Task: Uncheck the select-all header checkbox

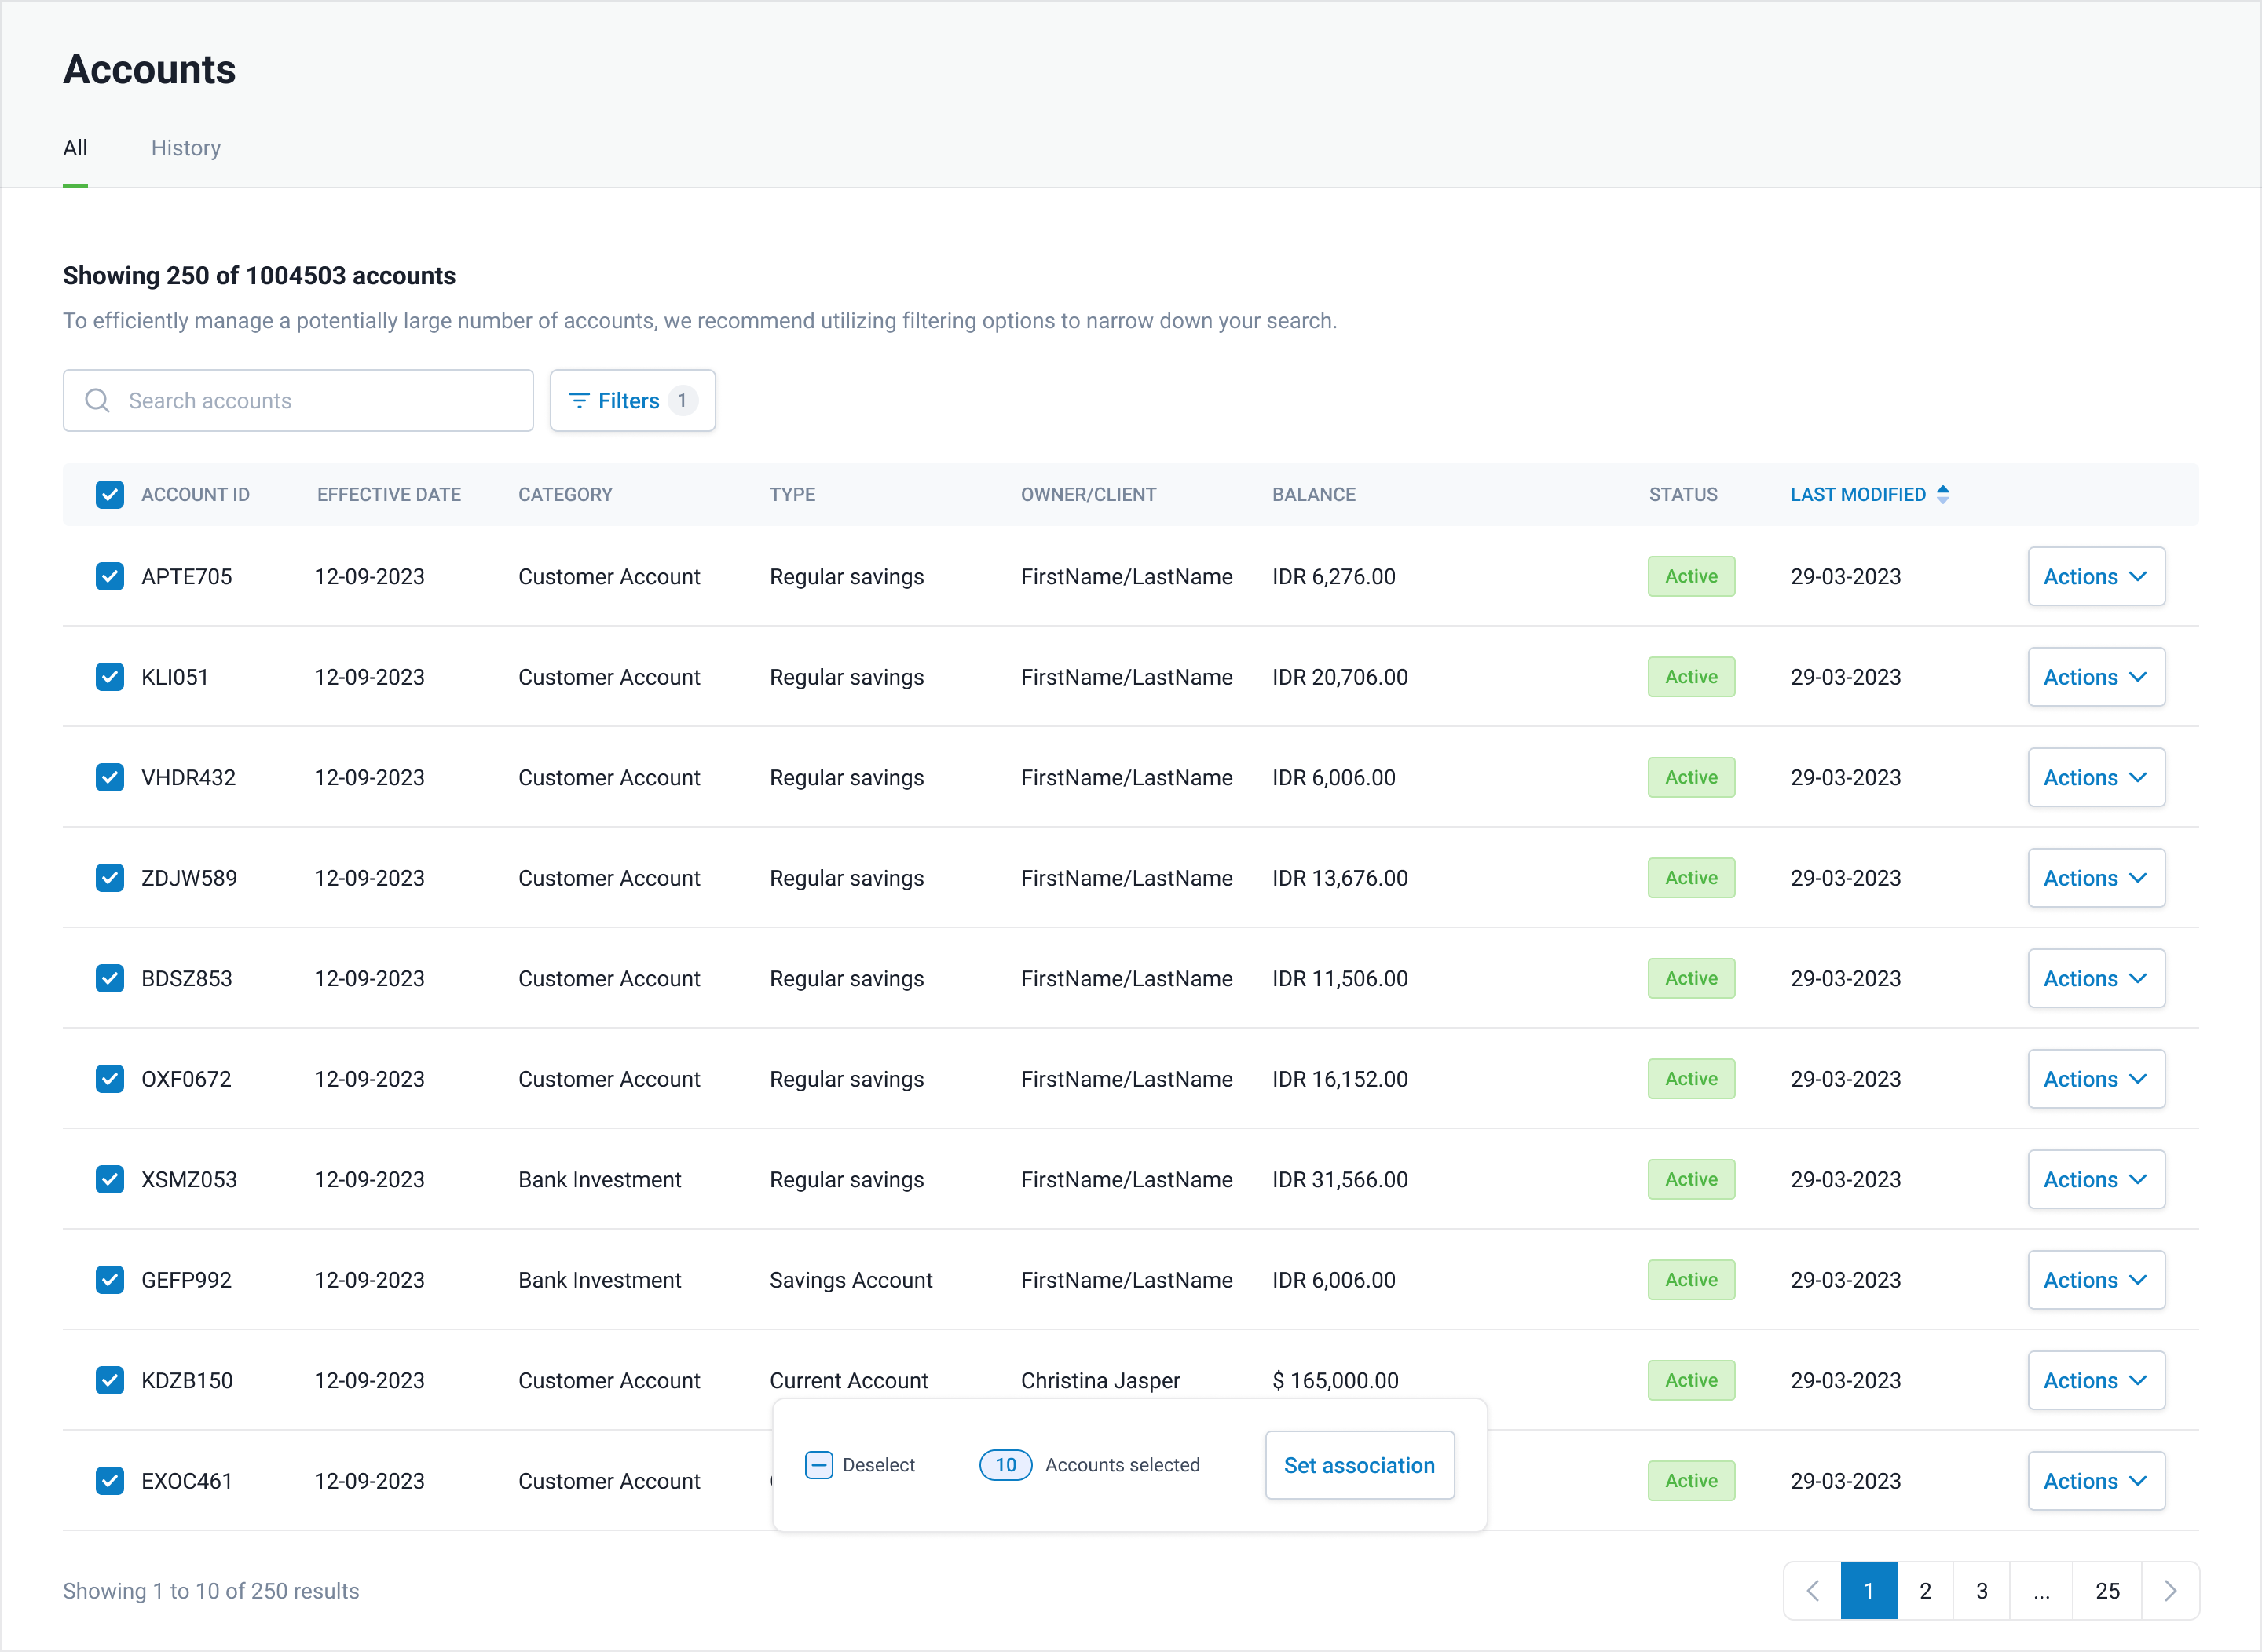Action: click(x=110, y=494)
